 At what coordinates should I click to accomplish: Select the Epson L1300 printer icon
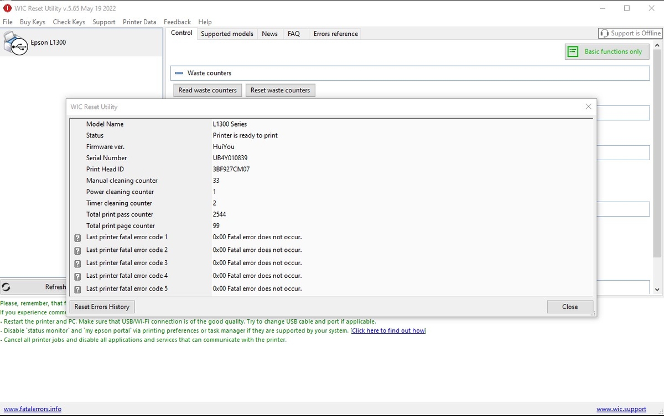pos(15,43)
